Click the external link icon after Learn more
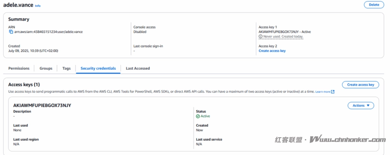This screenshot has width=390, height=155. [x=333, y=92]
